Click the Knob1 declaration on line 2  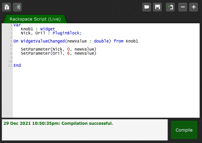pyautogui.click(x=27, y=29)
